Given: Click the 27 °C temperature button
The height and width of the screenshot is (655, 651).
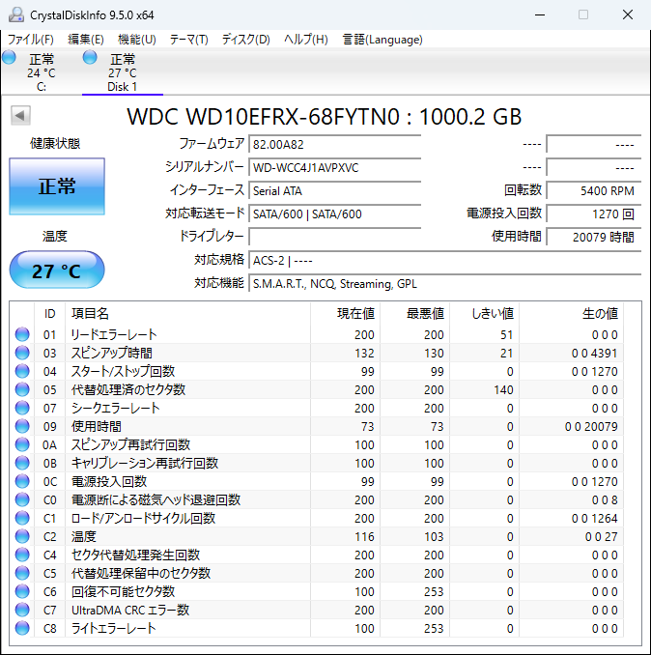Looking at the screenshot, I should (x=56, y=271).
